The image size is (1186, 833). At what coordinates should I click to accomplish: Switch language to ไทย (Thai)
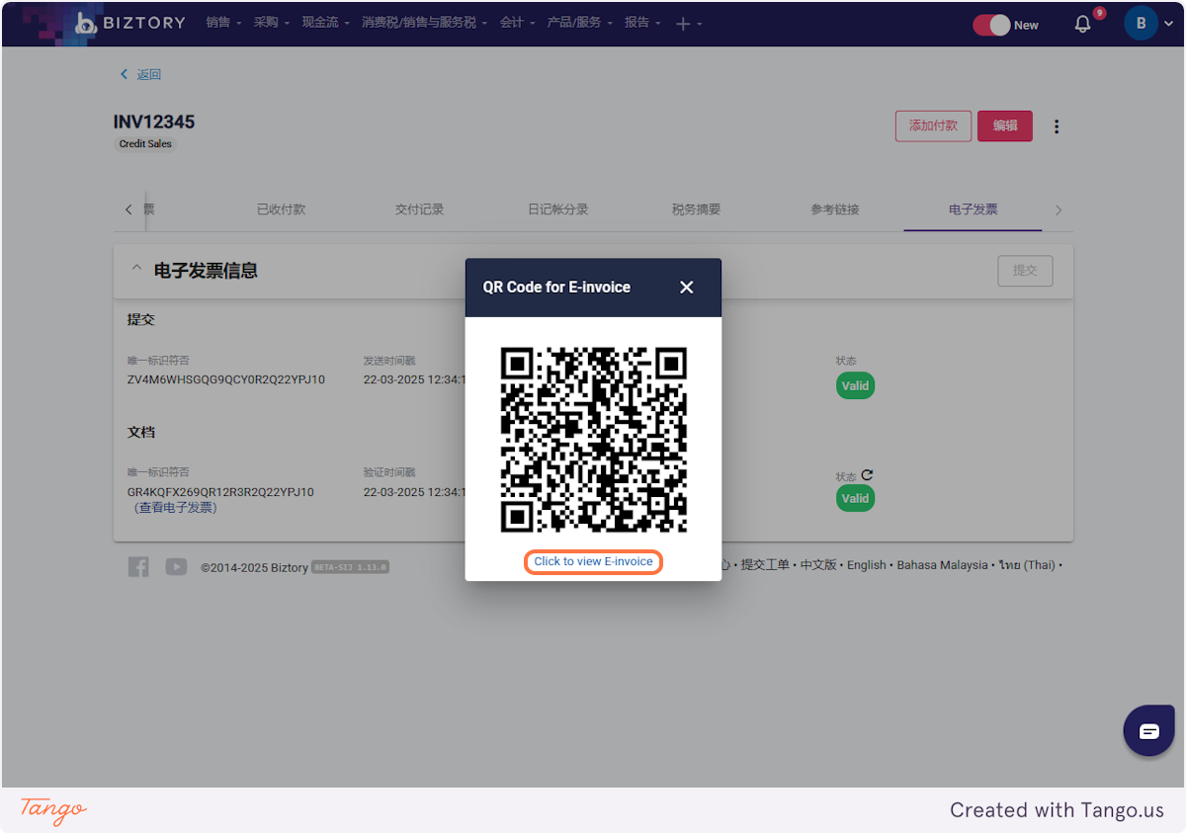pos(1026,565)
